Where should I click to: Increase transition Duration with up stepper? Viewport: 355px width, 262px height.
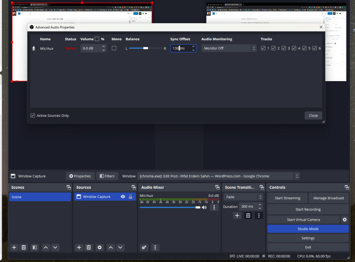click(x=260, y=204)
